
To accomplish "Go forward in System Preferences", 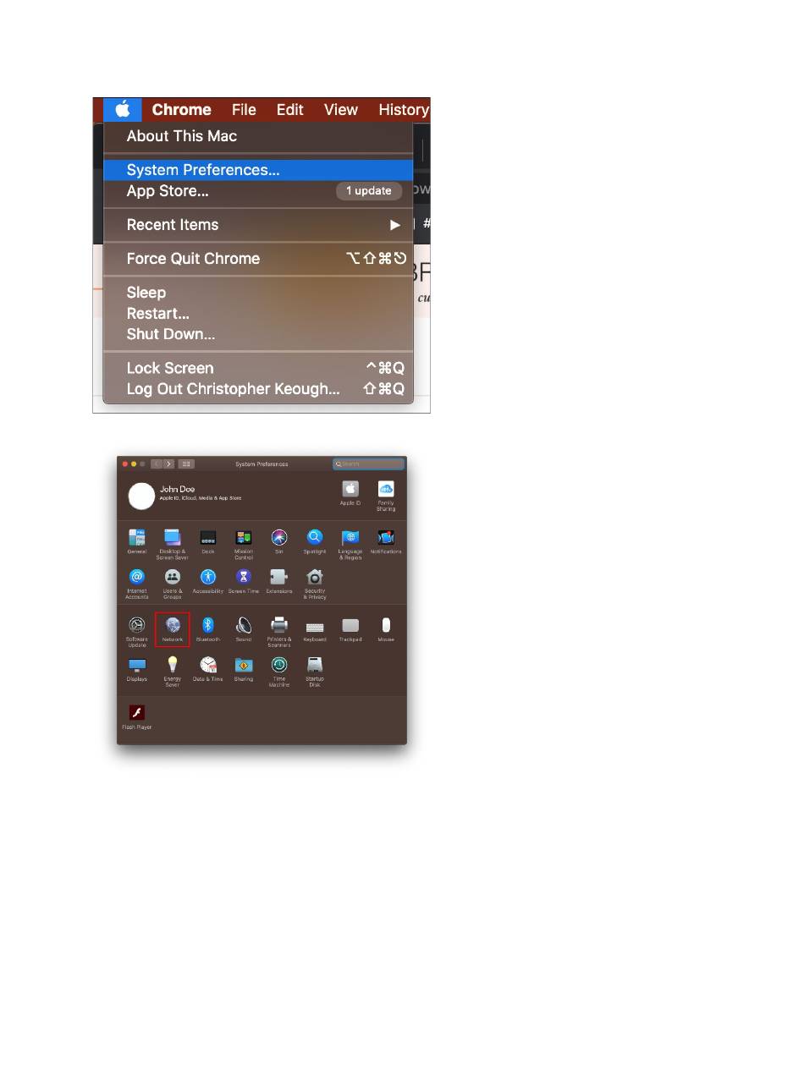I will click(168, 463).
